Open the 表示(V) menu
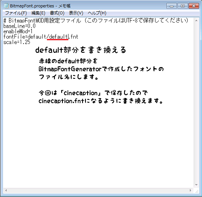202x197 pixels. pyautogui.click(x=76, y=13)
